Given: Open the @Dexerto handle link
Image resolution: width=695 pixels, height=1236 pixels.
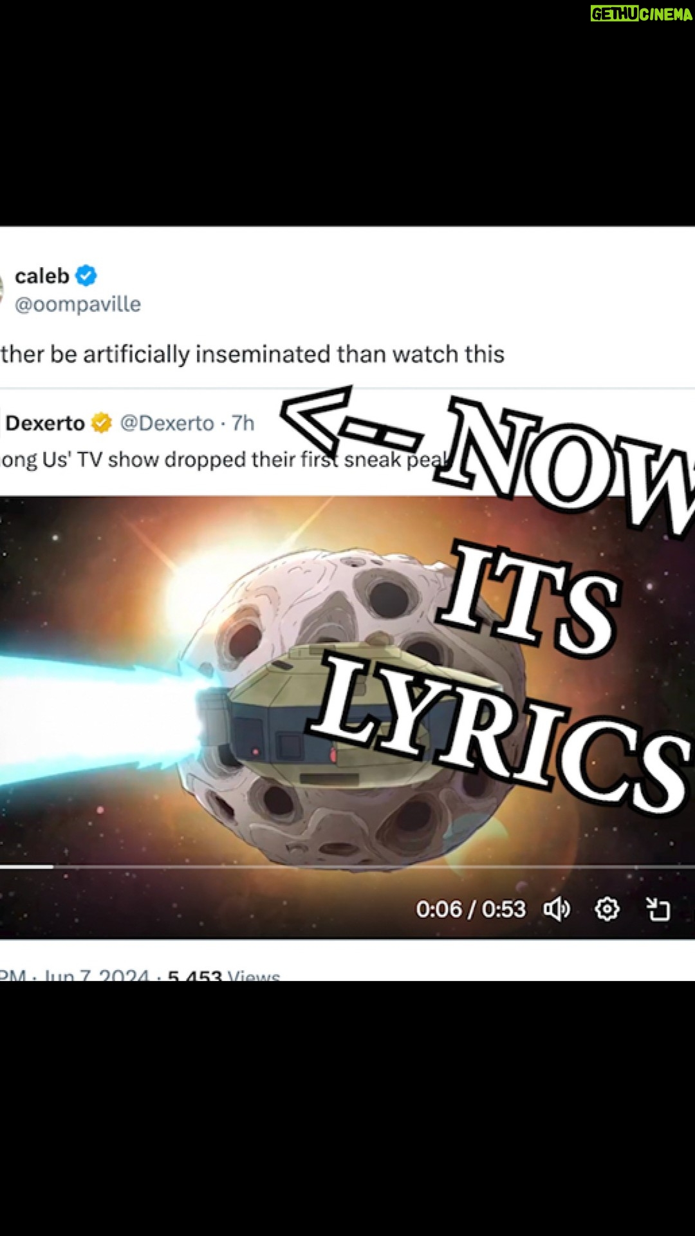Looking at the screenshot, I should point(167,423).
